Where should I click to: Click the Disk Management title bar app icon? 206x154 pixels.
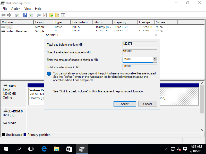coord(3,3)
